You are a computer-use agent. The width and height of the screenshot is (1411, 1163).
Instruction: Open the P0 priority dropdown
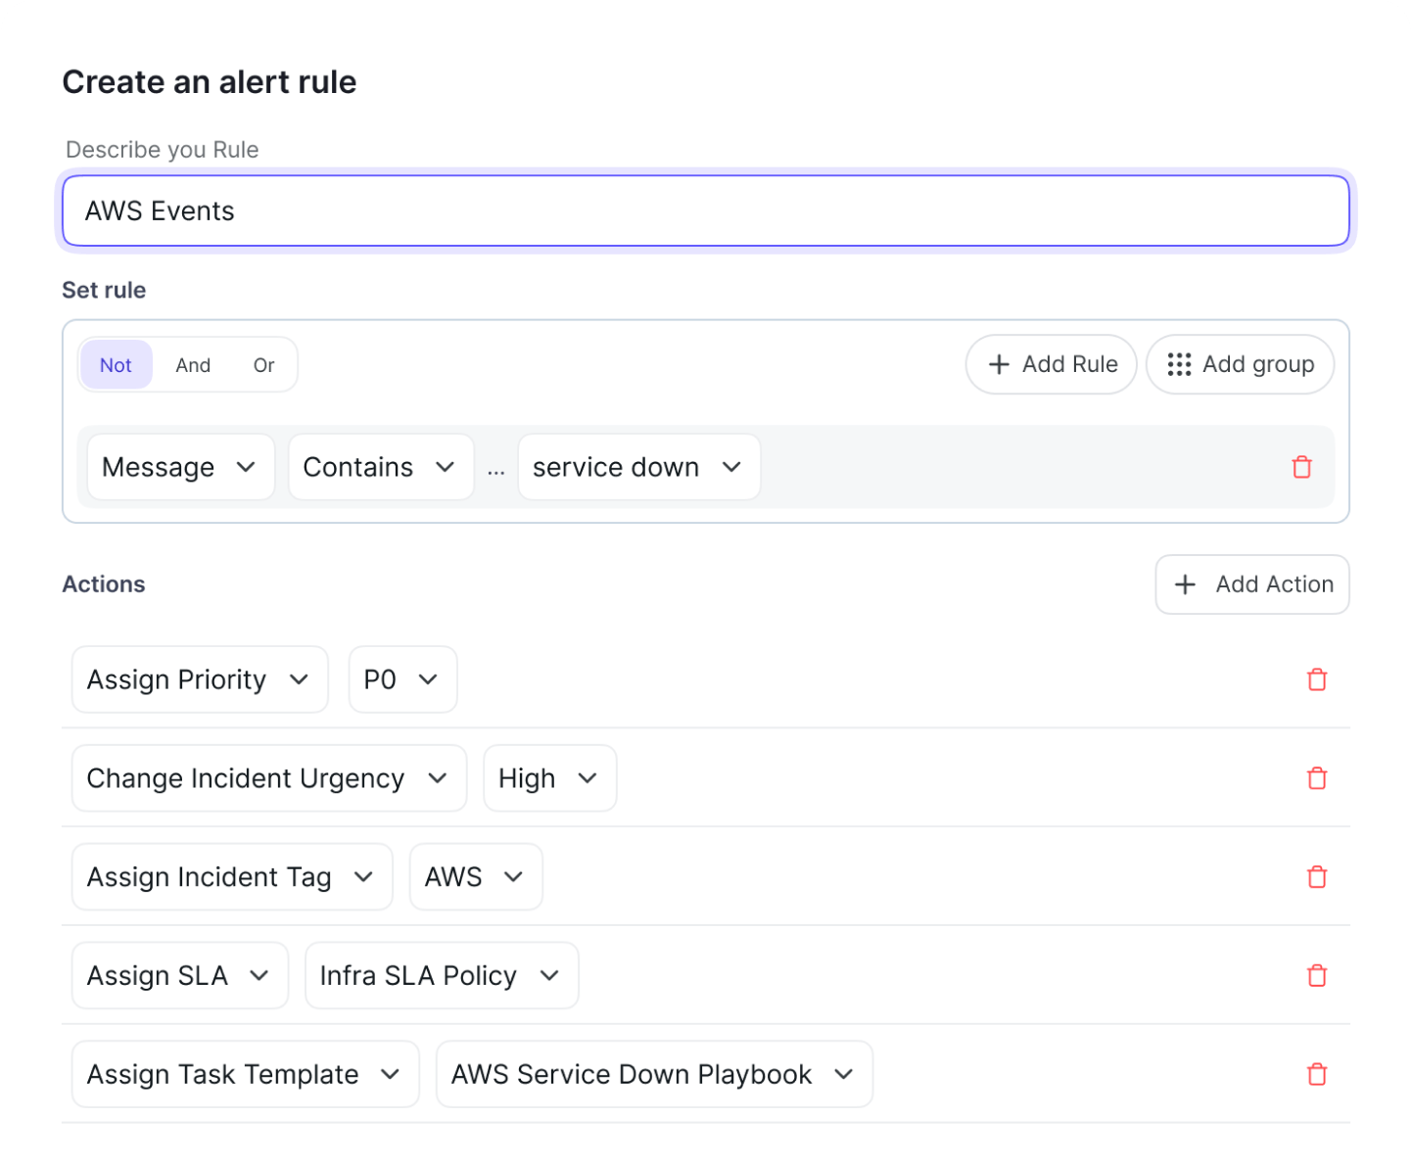tap(401, 679)
